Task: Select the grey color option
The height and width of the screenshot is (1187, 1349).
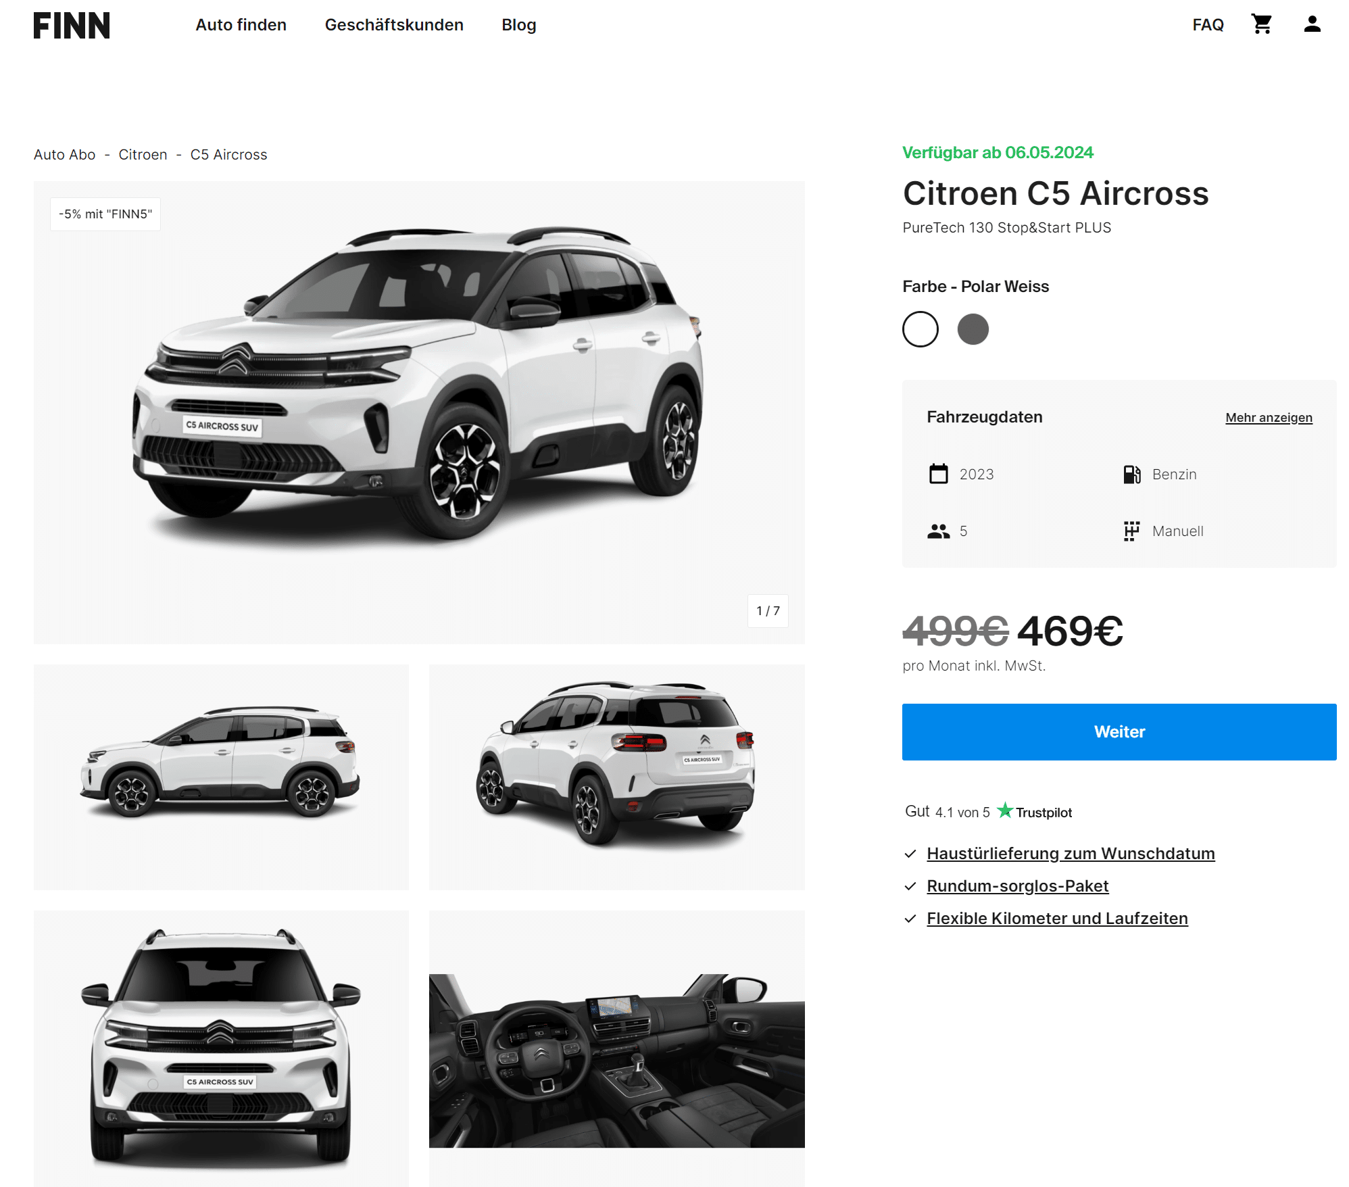Action: point(973,329)
